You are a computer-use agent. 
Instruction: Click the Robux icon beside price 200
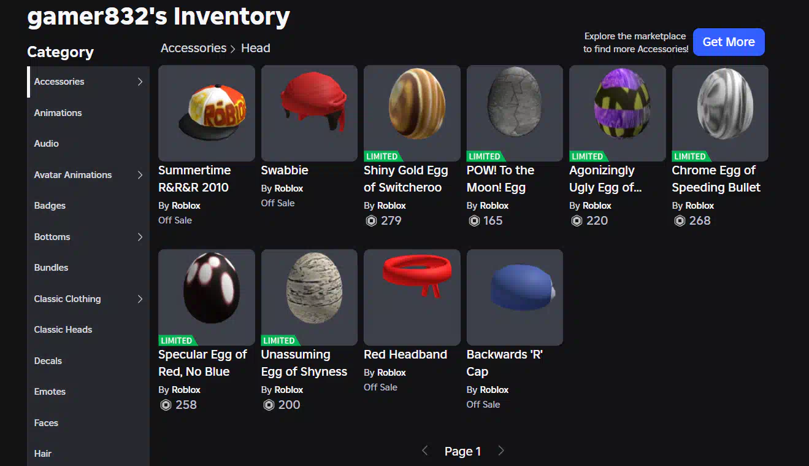[x=268, y=405]
